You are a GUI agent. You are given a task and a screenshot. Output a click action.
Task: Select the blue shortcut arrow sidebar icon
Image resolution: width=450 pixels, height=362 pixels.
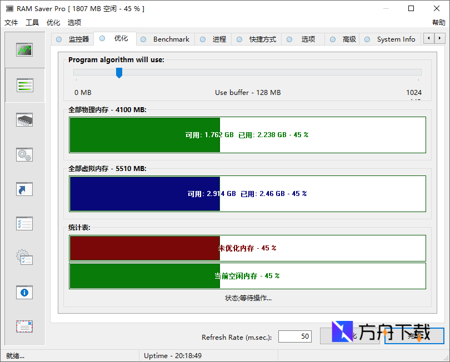[24, 189]
